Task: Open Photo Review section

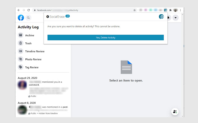Action: (x=33, y=59)
